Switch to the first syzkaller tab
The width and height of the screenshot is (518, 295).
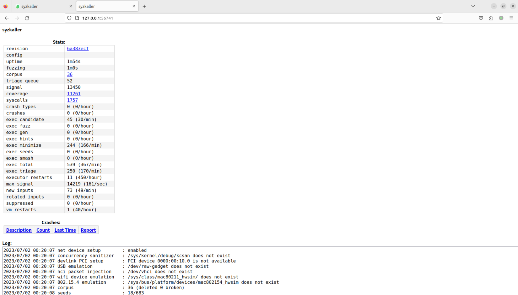click(44, 6)
